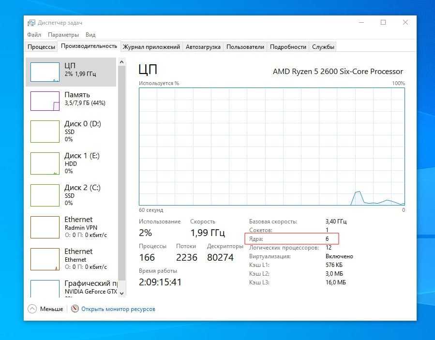Click sidebar scrollbar down arrow
The width and height of the screenshot is (435, 340).
click(121, 293)
